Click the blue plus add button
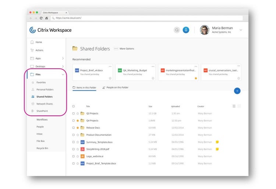276x189 pixels. click(237, 91)
